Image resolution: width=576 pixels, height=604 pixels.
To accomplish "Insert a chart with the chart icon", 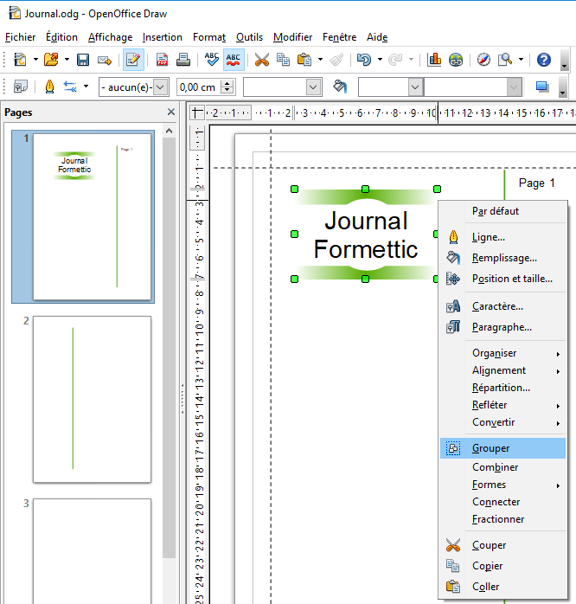I will [434, 60].
